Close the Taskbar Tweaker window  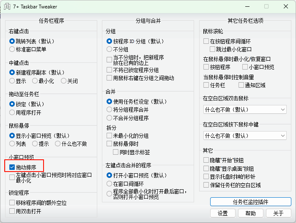(286, 7)
